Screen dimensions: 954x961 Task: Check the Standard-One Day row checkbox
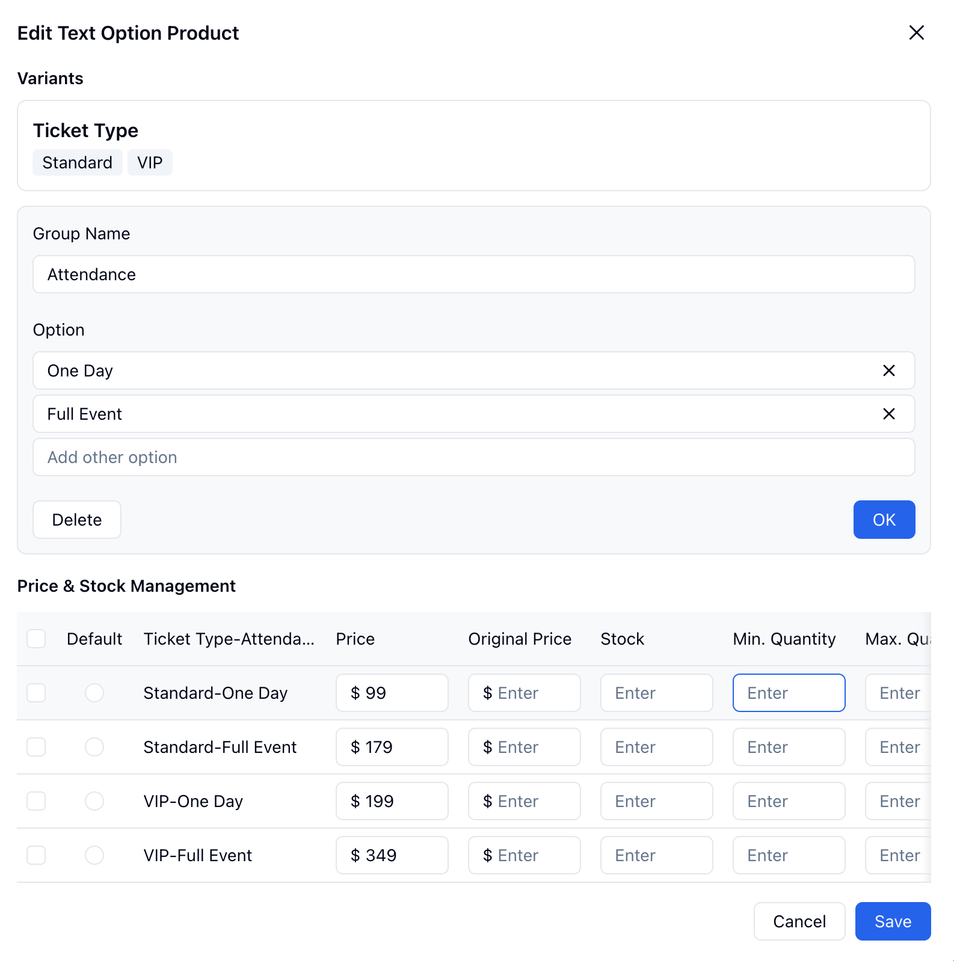pyautogui.click(x=36, y=693)
